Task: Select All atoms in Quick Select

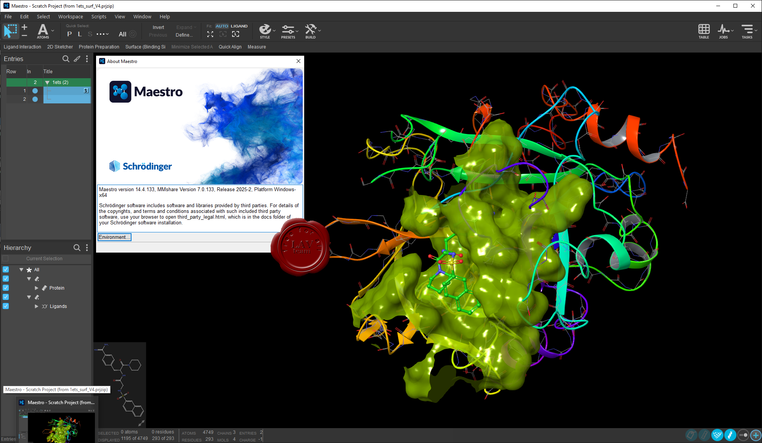Action: [122, 34]
